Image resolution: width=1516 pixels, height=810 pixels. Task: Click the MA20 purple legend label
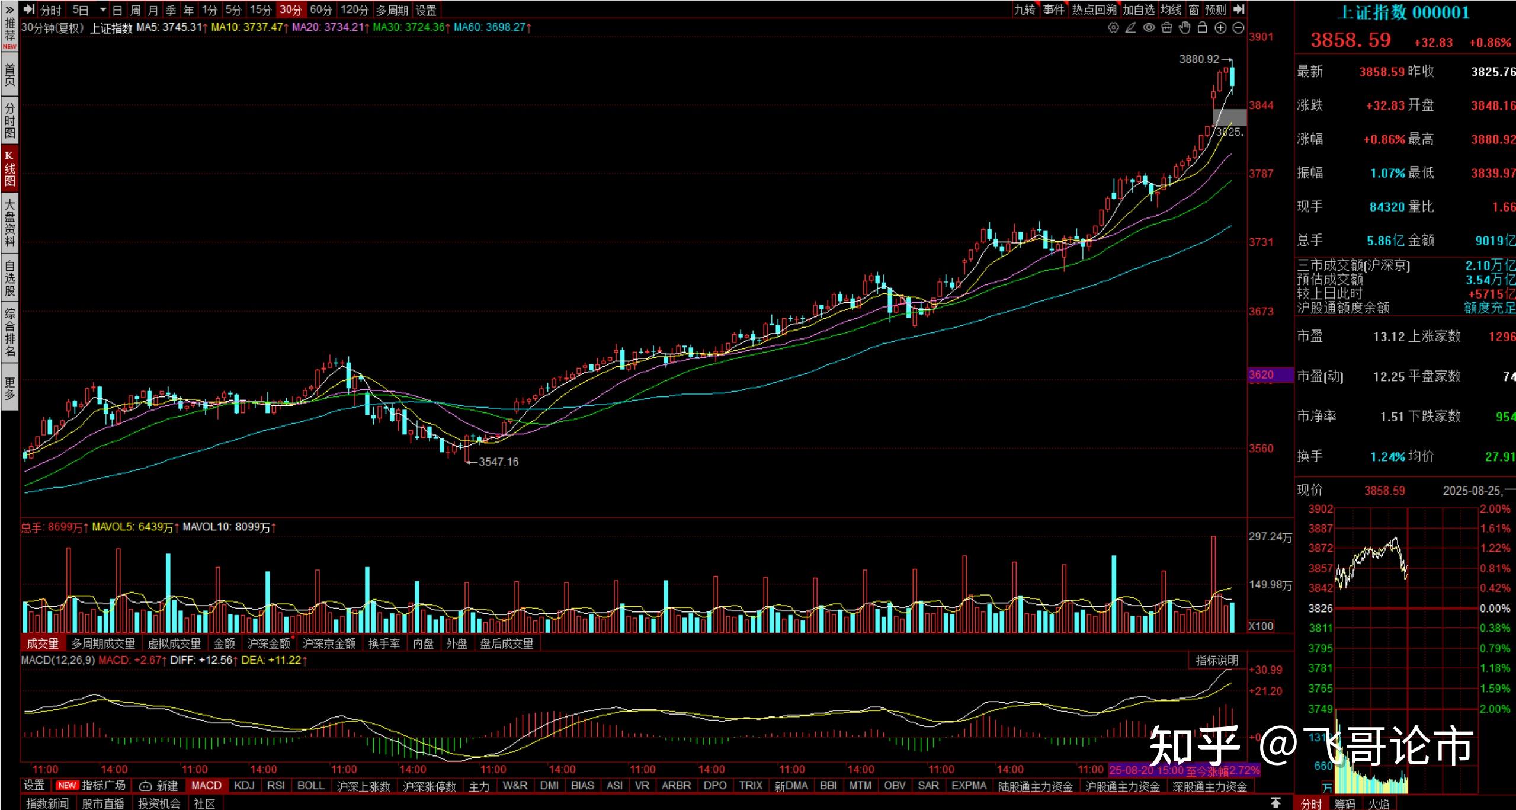tap(328, 27)
